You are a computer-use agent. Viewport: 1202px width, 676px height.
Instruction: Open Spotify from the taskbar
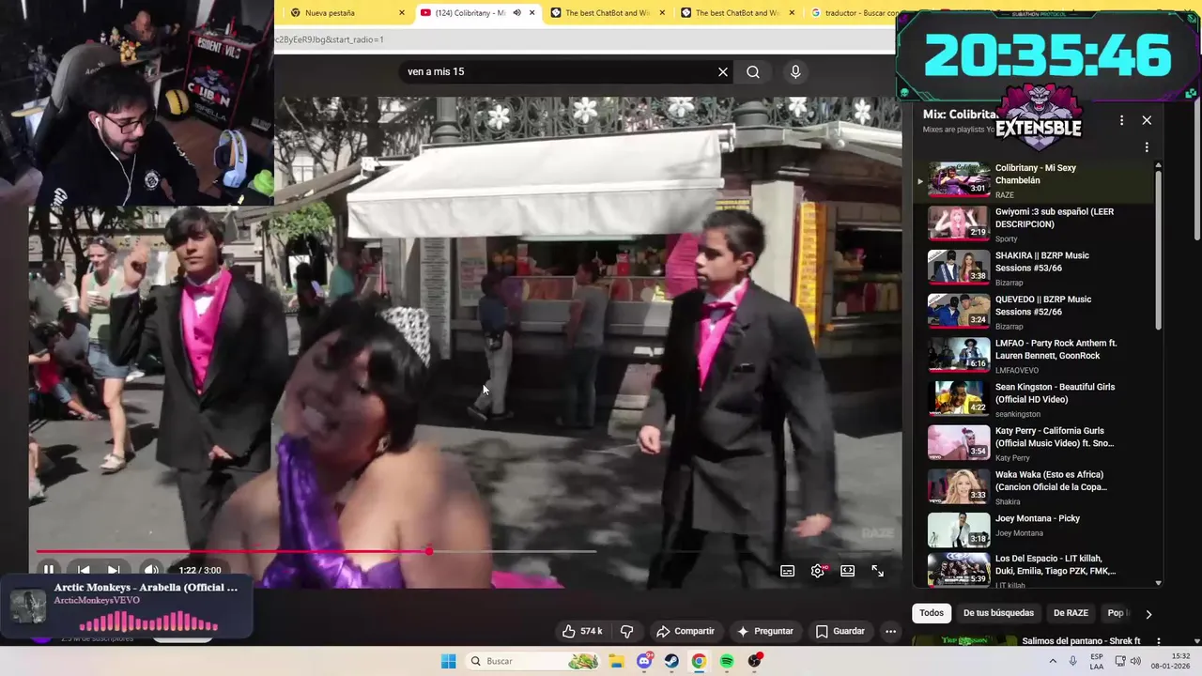coord(727,661)
